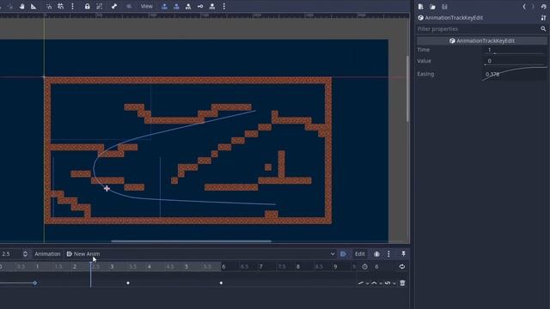Change track interpolation mode dropdown
550x309 pixels.
pyautogui.click(x=376, y=282)
